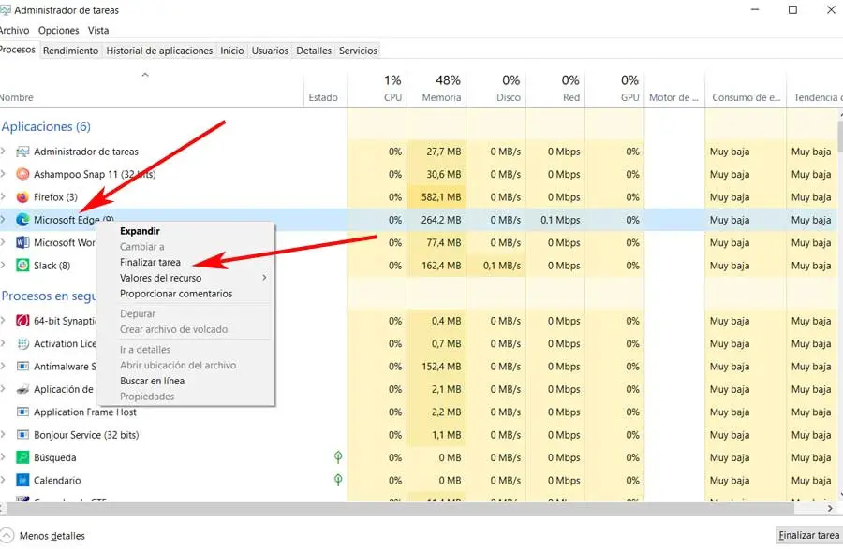Expand the Microsoft Edge process group
The height and width of the screenshot is (549, 843).
[3, 220]
